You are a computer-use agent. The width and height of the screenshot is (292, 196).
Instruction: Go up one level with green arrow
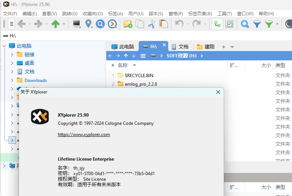[x=56, y=24]
